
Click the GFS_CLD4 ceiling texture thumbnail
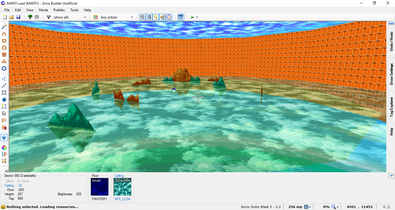[122, 187]
